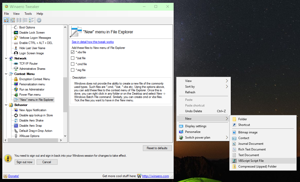300x182 pixels.
Task: Uncheck the *.vbs file checkbox
Action: click(72, 52)
